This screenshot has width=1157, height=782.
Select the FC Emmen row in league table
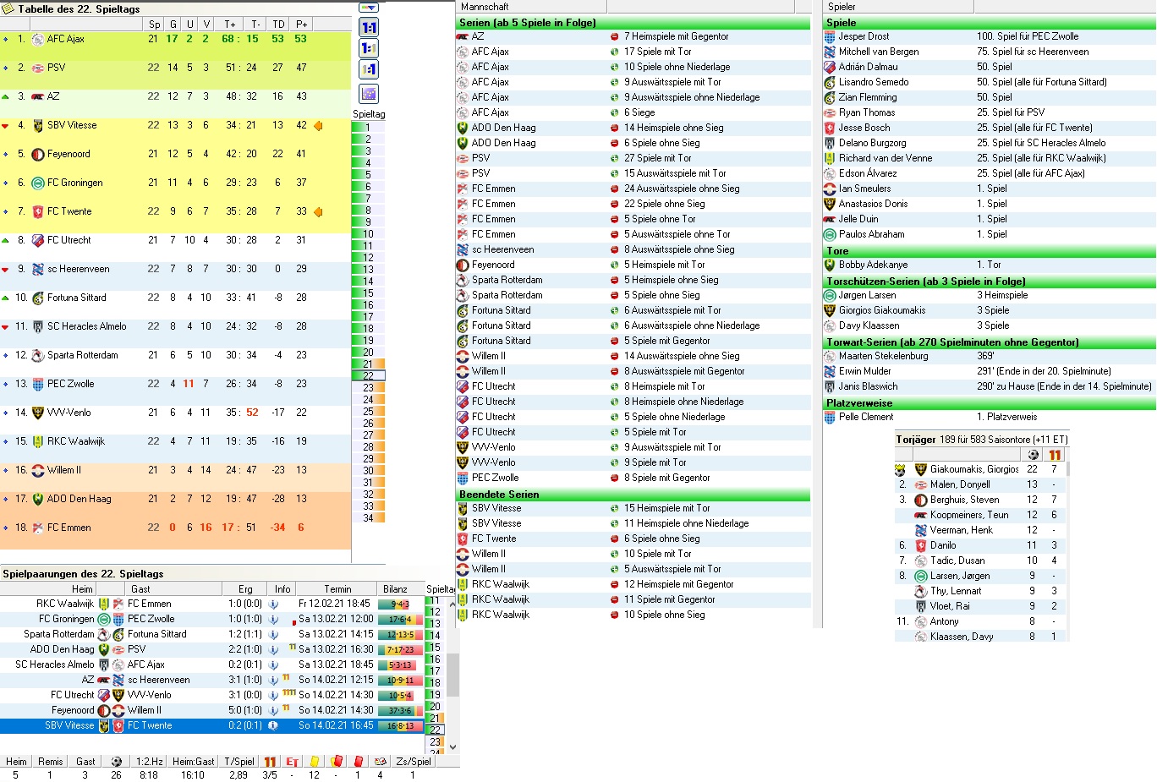tap(175, 528)
